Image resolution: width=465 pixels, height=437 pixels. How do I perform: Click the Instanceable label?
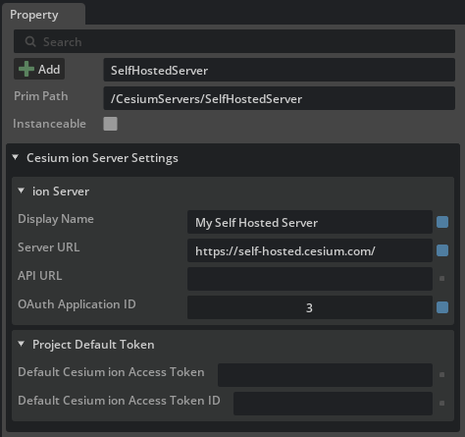coord(49,124)
